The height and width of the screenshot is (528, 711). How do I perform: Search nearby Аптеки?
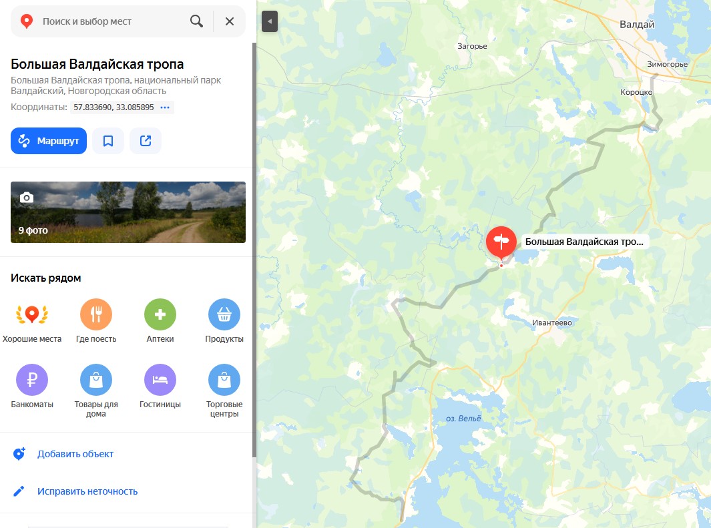pos(160,321)
